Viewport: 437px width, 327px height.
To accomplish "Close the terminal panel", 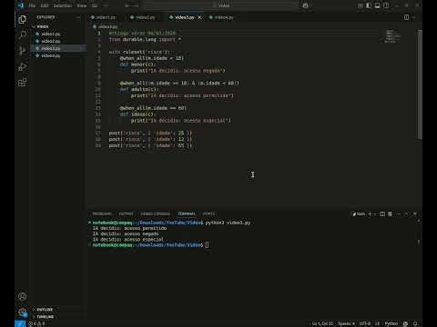I will pyautogui.click(x=415, y=214).
